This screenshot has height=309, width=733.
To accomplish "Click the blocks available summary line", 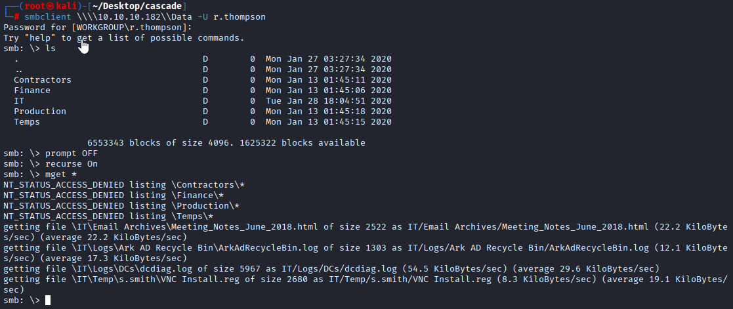I will [x=226, y=142].
